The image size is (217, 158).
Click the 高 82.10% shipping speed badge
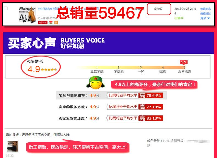pos(151,118)
